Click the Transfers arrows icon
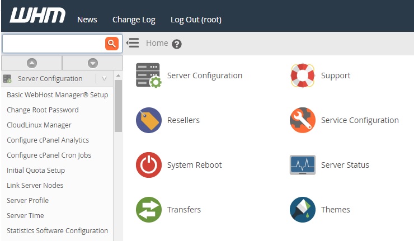This screenshot has width=414, height=241. click(x=148, y=210)
